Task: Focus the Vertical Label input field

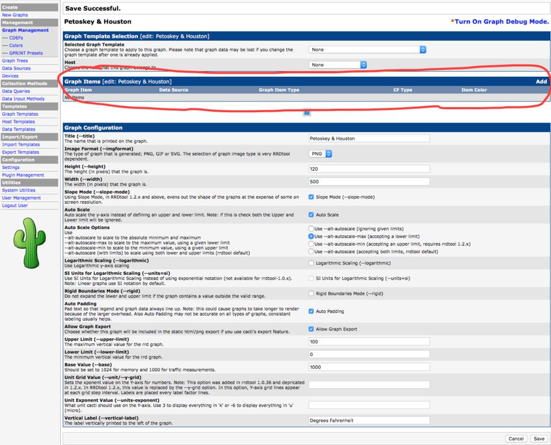Action: [x=369, y=420]
